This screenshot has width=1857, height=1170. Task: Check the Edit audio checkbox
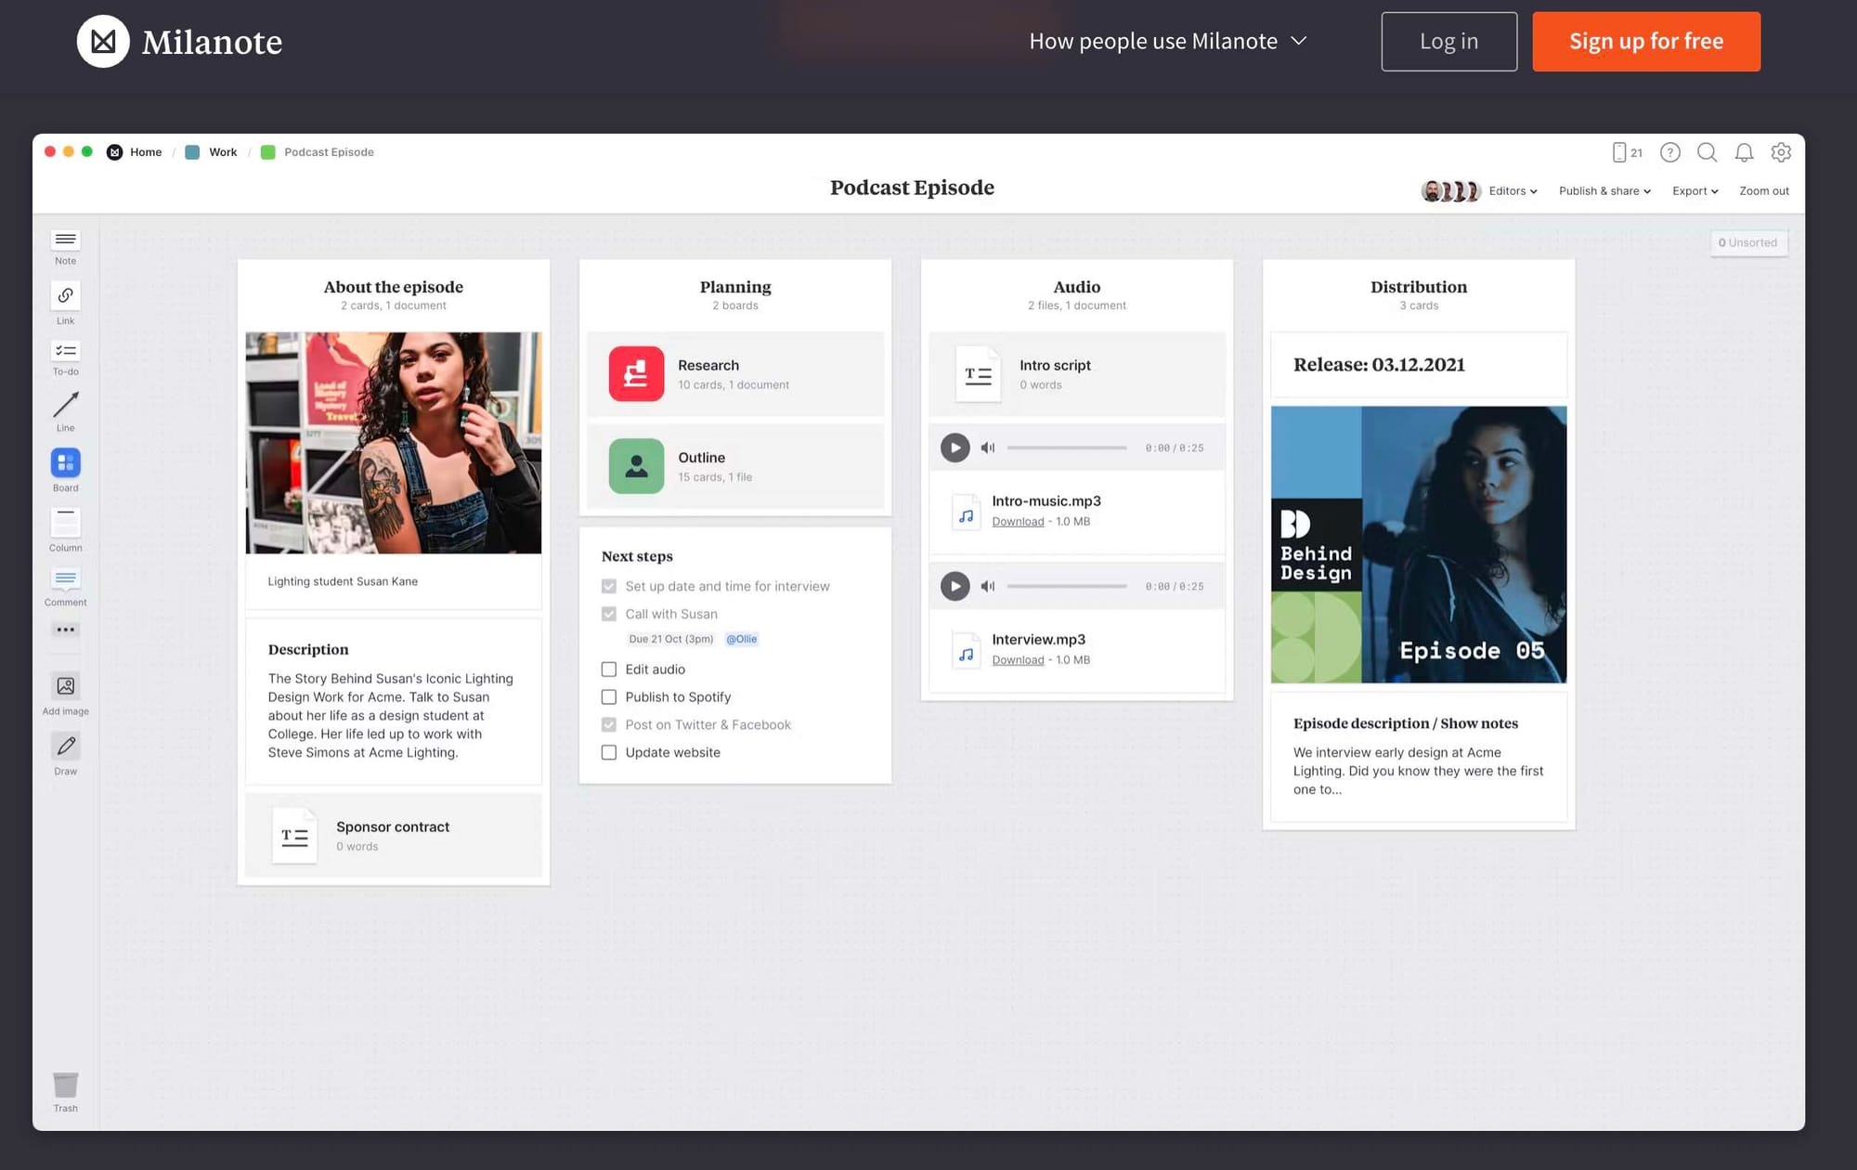[609, 669]
